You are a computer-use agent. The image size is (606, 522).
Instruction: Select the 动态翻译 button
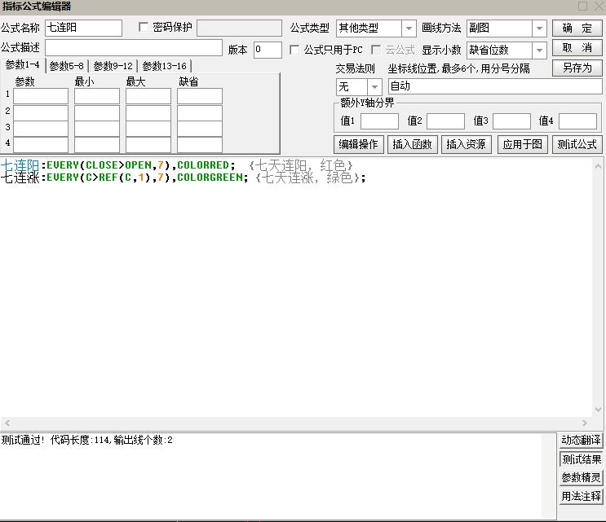[581, 440]
